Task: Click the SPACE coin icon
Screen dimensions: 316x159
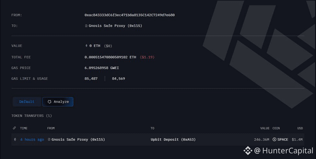Action: (x=274, y=140)
